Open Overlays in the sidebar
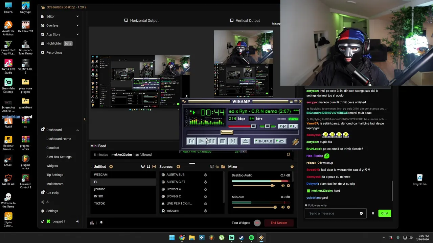This screenshot has width=433, height=243. (x=52, y=25)
